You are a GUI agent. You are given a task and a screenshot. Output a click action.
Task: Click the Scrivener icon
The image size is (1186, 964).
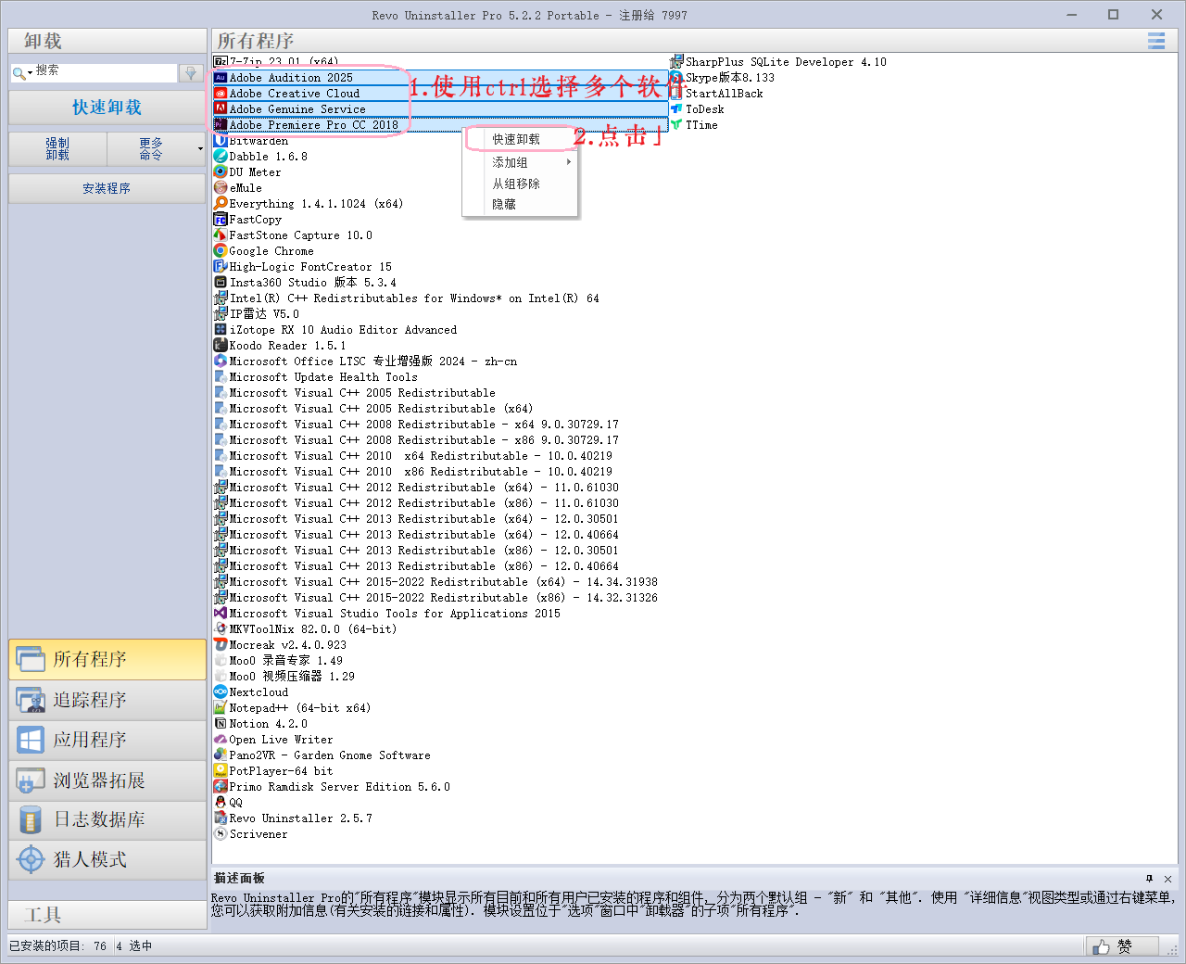221,834
